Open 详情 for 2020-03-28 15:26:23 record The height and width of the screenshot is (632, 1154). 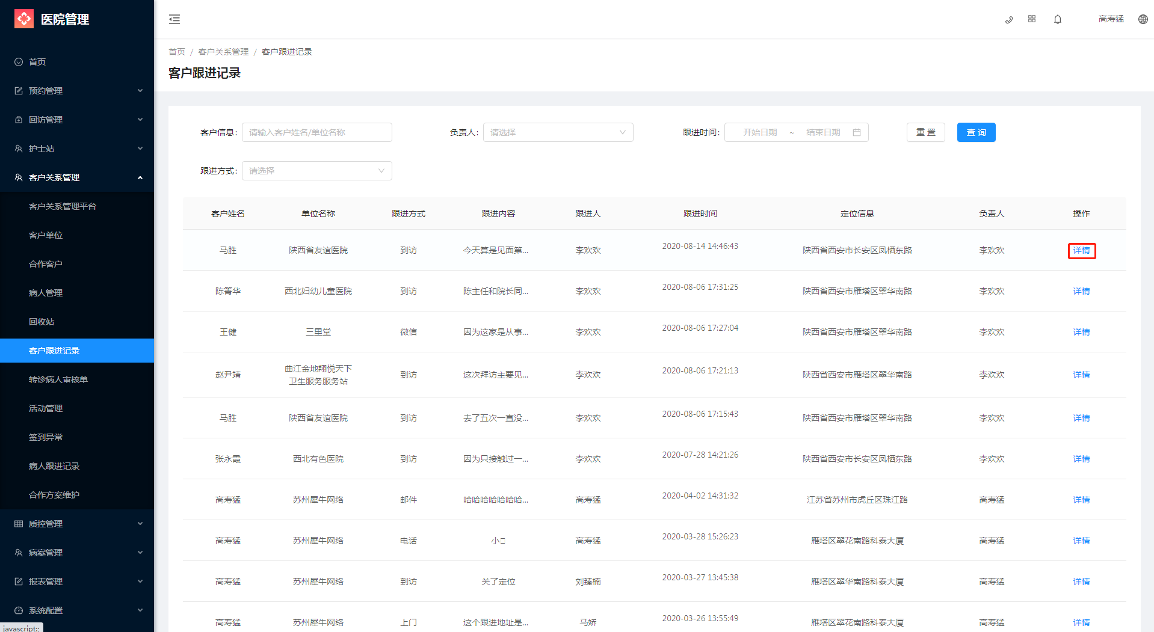click(x=1081, y=541)
